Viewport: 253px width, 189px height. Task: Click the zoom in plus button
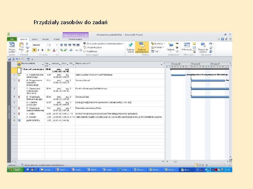(x=230, y=165)
